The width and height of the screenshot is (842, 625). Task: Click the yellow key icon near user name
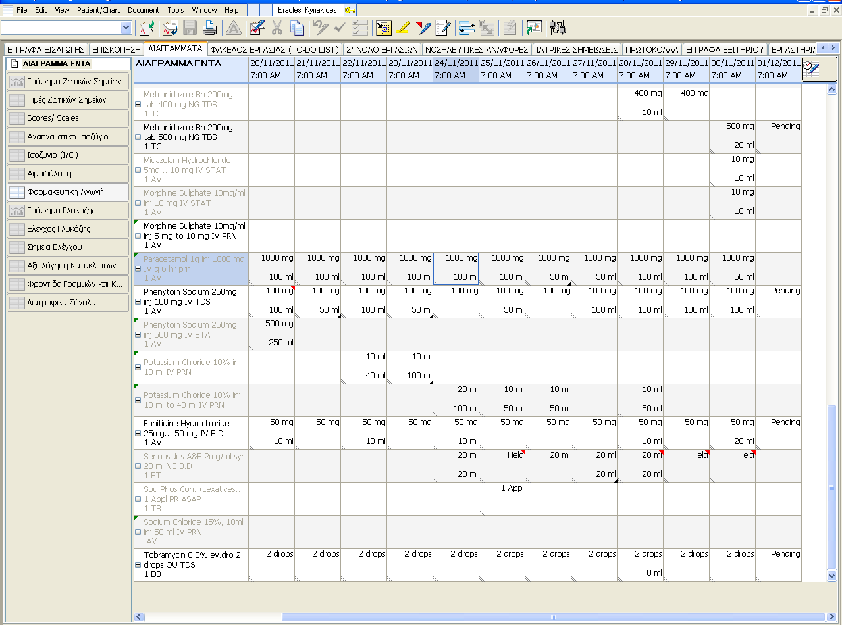350,10
